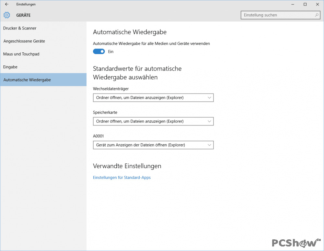Open Drucker & Scanner section

[x=43, y=28]
